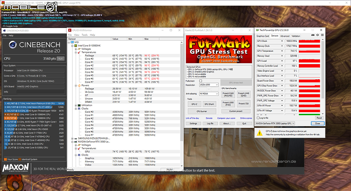This screenshot has height=191, width=351.
Task: Click the yellow warning icon in GPU-Z notice
Action: 259,133
